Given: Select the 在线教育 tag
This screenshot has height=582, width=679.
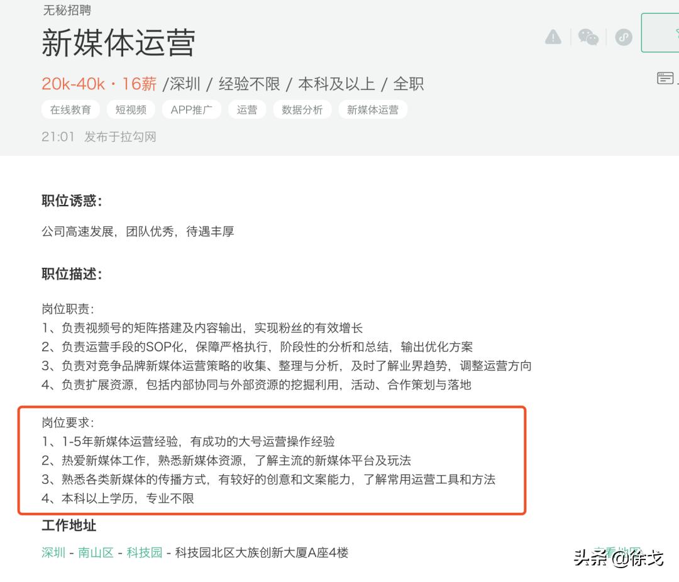Looking at the screenshot, I should pyautogui.click(x=70, y=109).
